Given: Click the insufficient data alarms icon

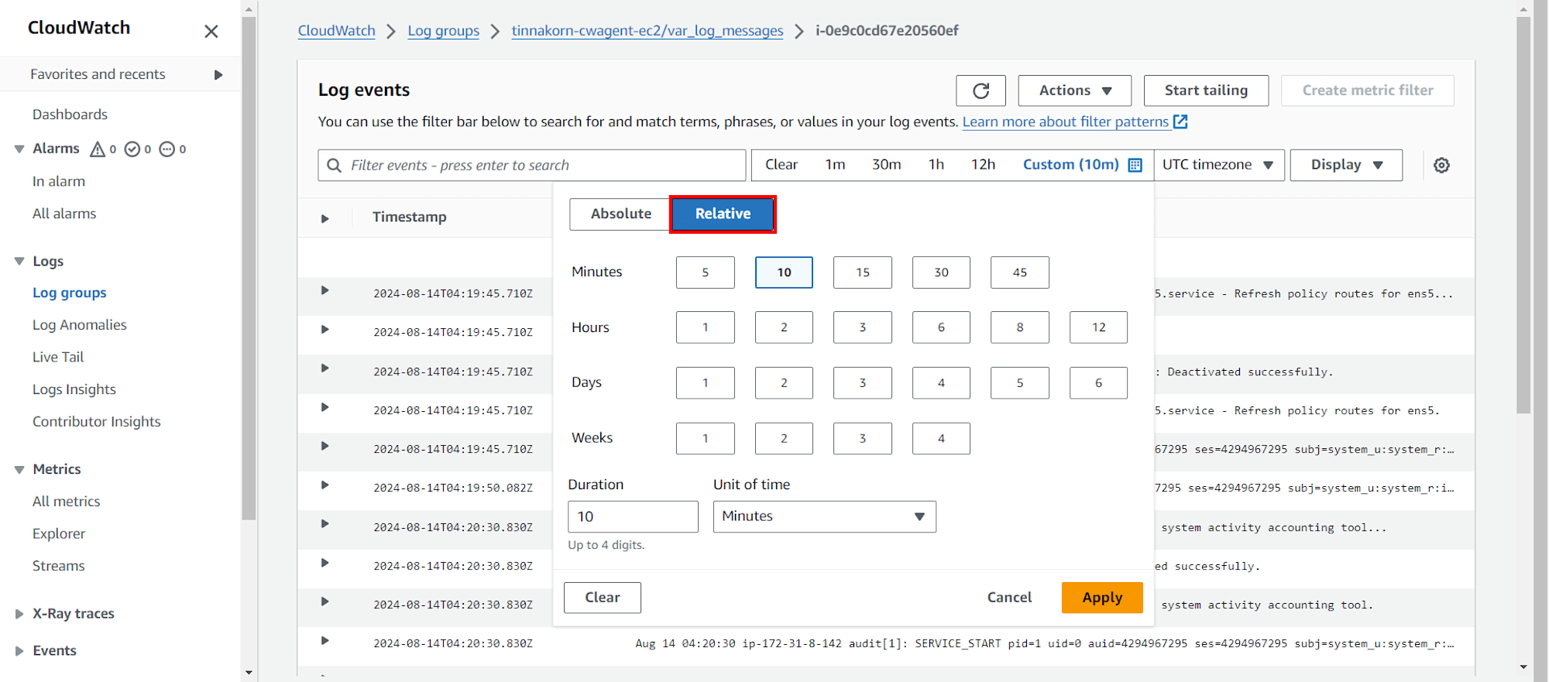Looking at the screenshot, I should [167, 149].
